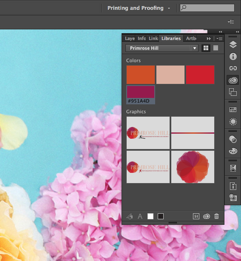Toggle the Creative Cloud Libraries dock icon
This screenshot has height=261, width=241.
[233, 80]
